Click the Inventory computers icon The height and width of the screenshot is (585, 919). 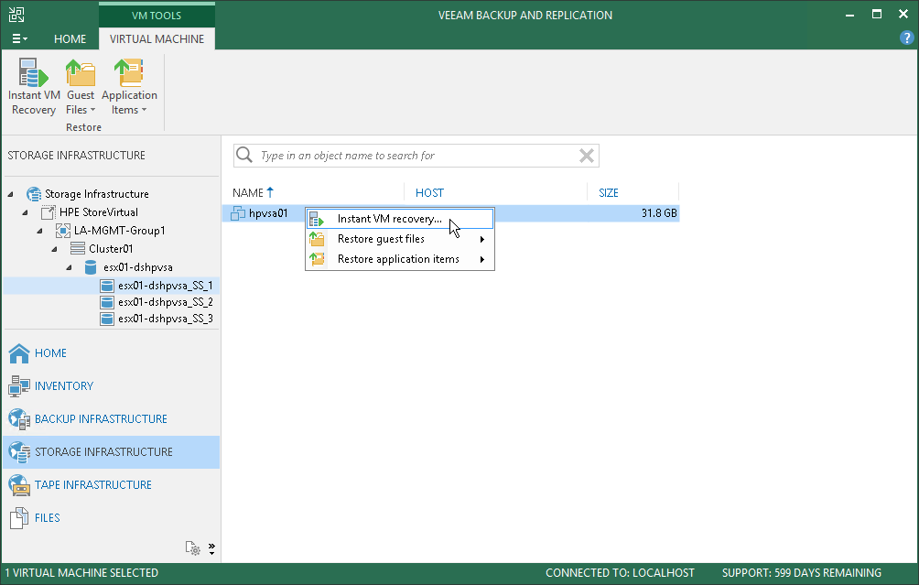(19, 385)
